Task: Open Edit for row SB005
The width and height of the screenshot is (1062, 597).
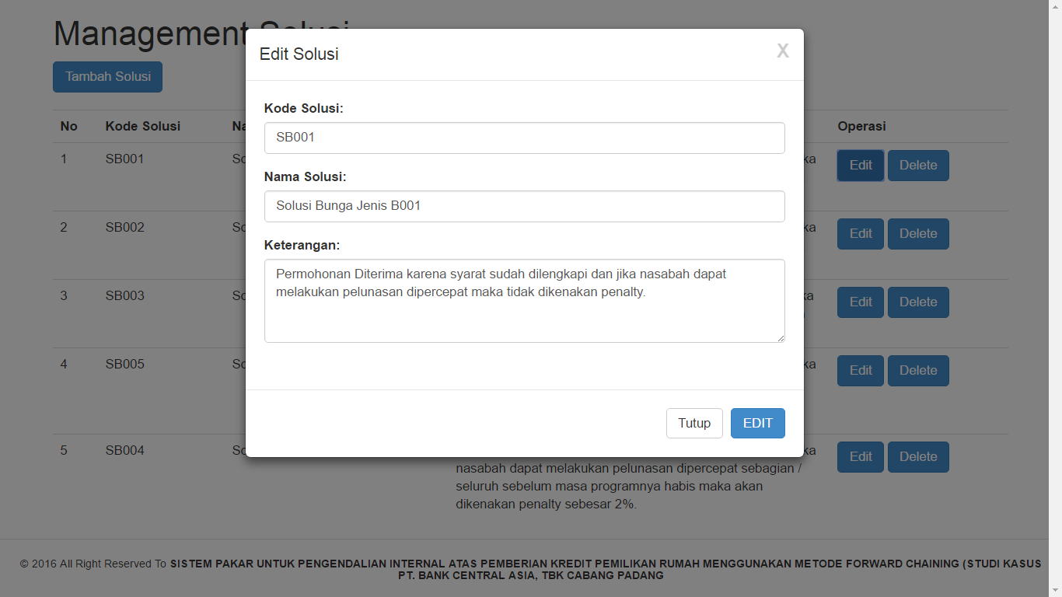Action: (860, 371)
